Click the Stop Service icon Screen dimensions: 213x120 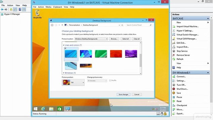point(174,51)
